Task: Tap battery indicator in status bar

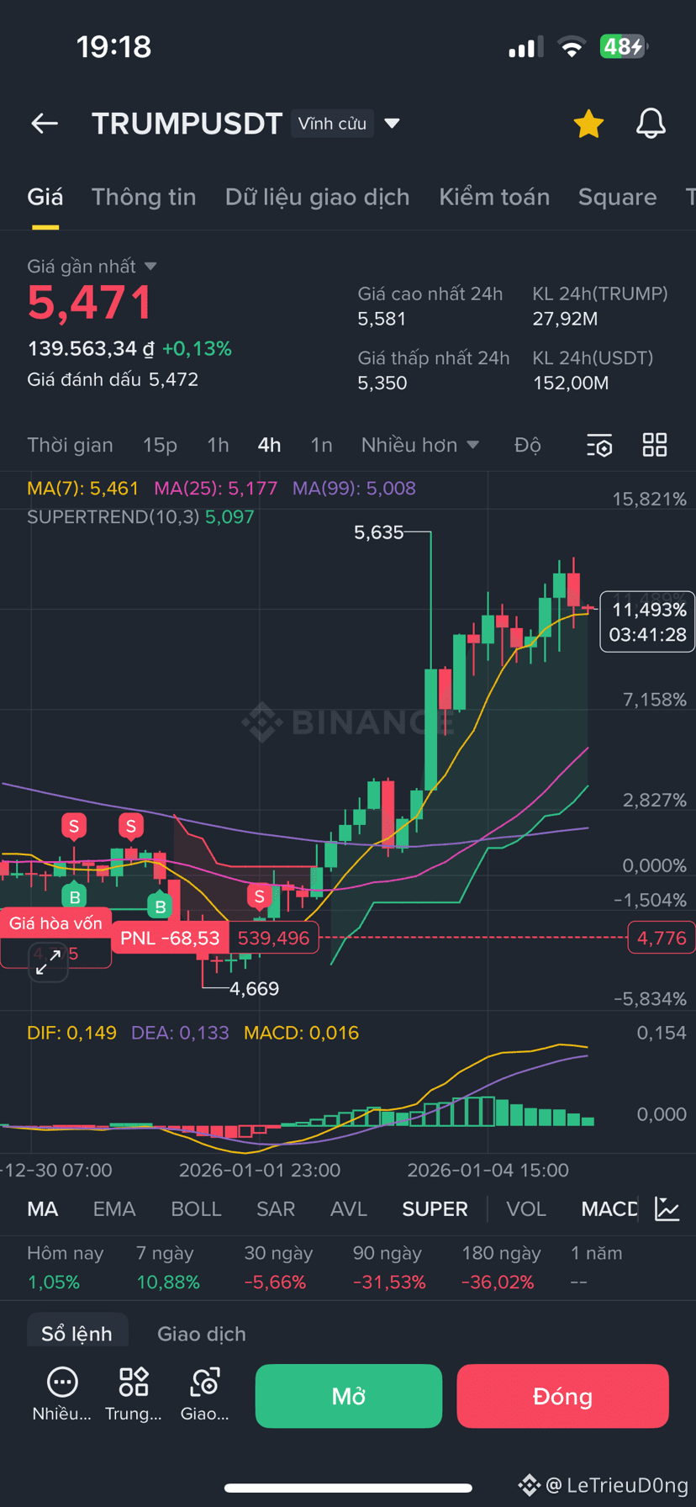Action: [624, 46]
